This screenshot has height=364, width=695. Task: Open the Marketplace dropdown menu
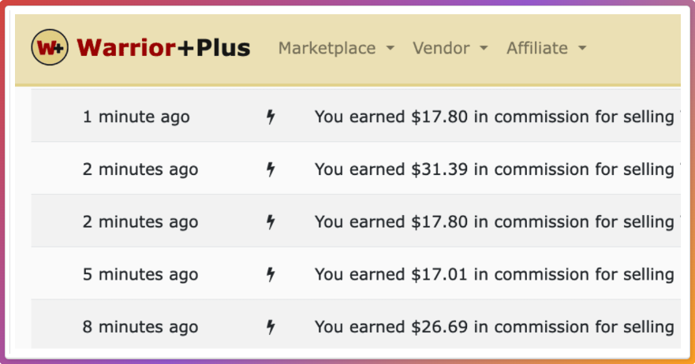click(336, 48)
